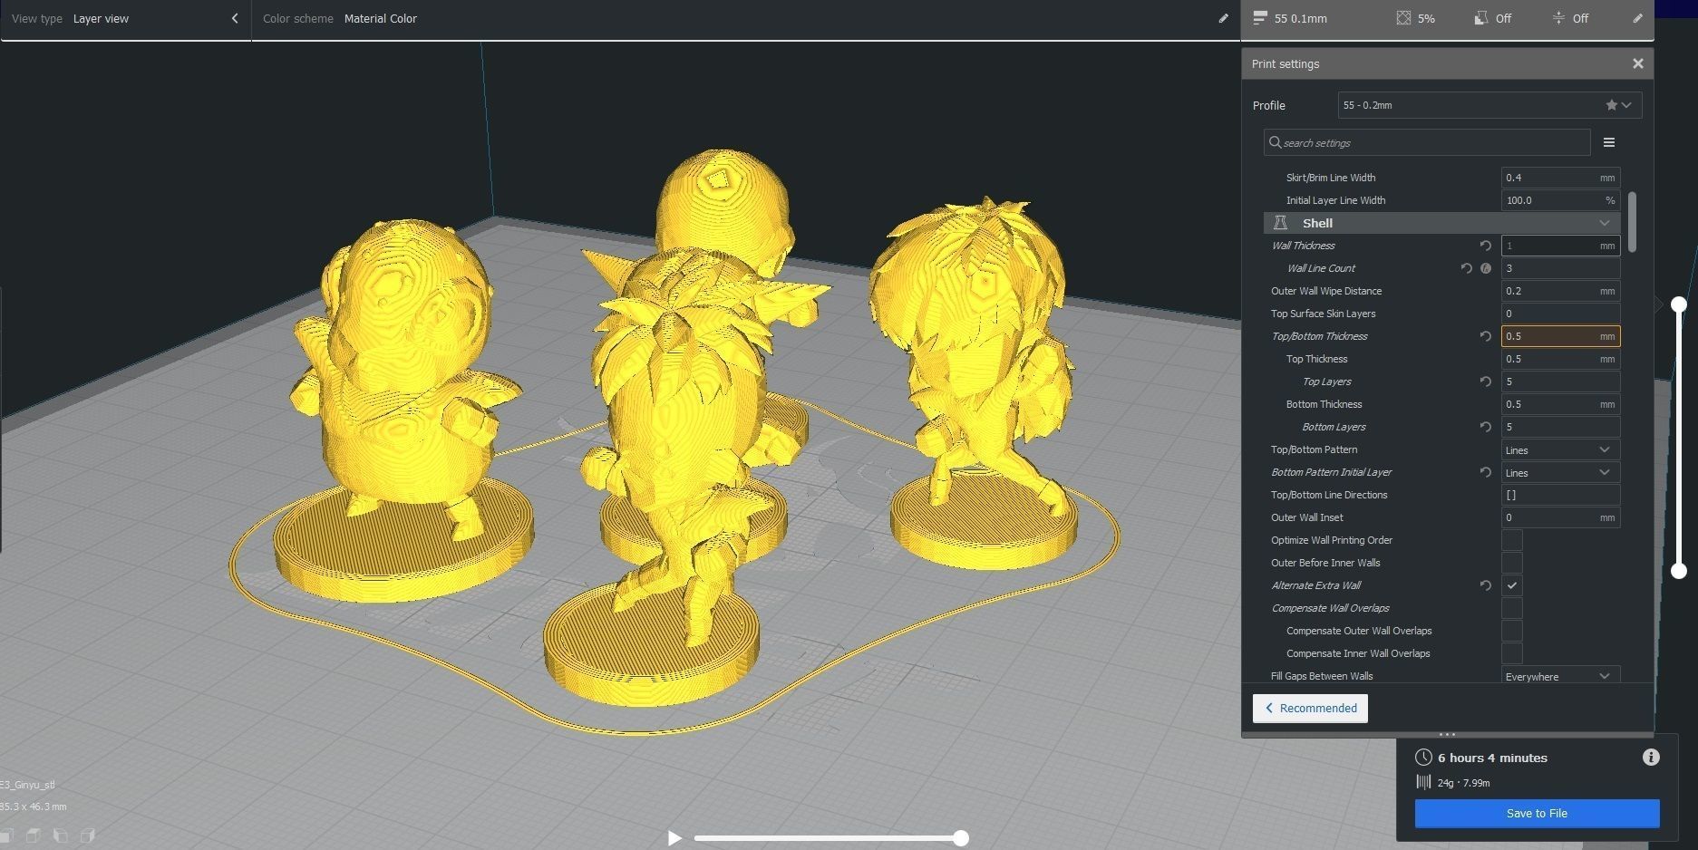This screenshot has width=1698, height=850.
Task: Open the Profile dropdown showing 55 - 0.2mm
Action: coord(1489,105)
